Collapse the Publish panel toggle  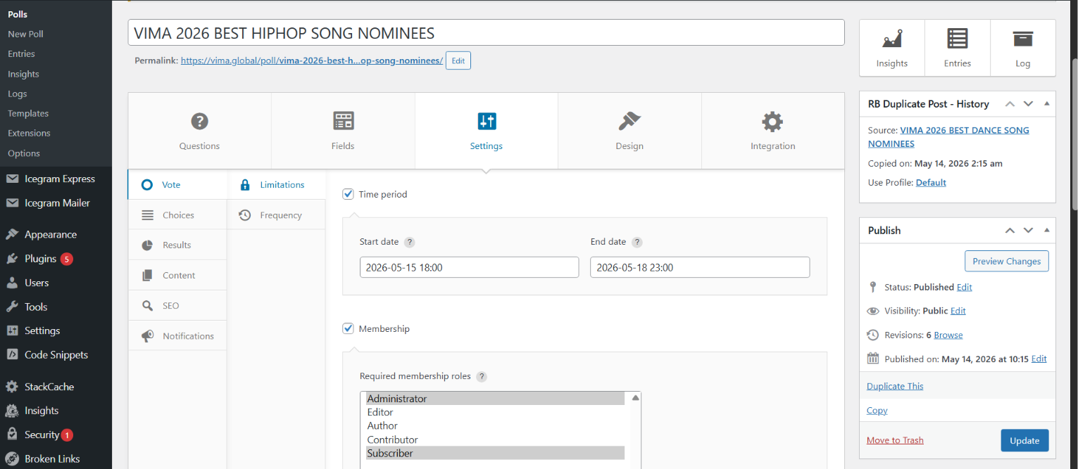1047,231
